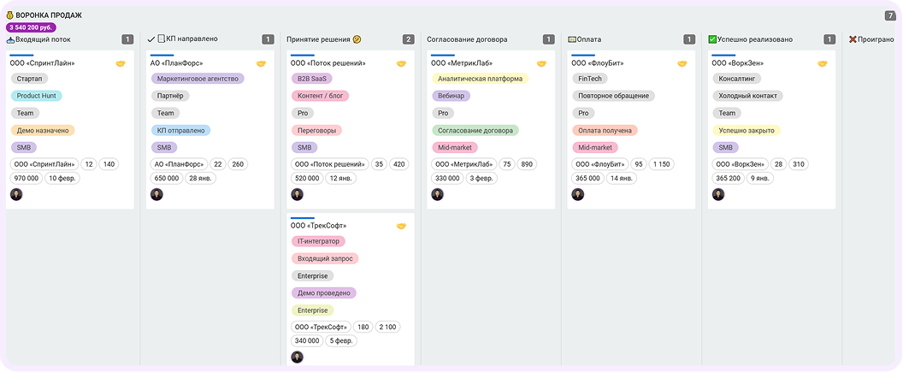Select the Согласование договора column header
Image resolution: width=903 pixels, height=372 pixels.
point(467,39)
